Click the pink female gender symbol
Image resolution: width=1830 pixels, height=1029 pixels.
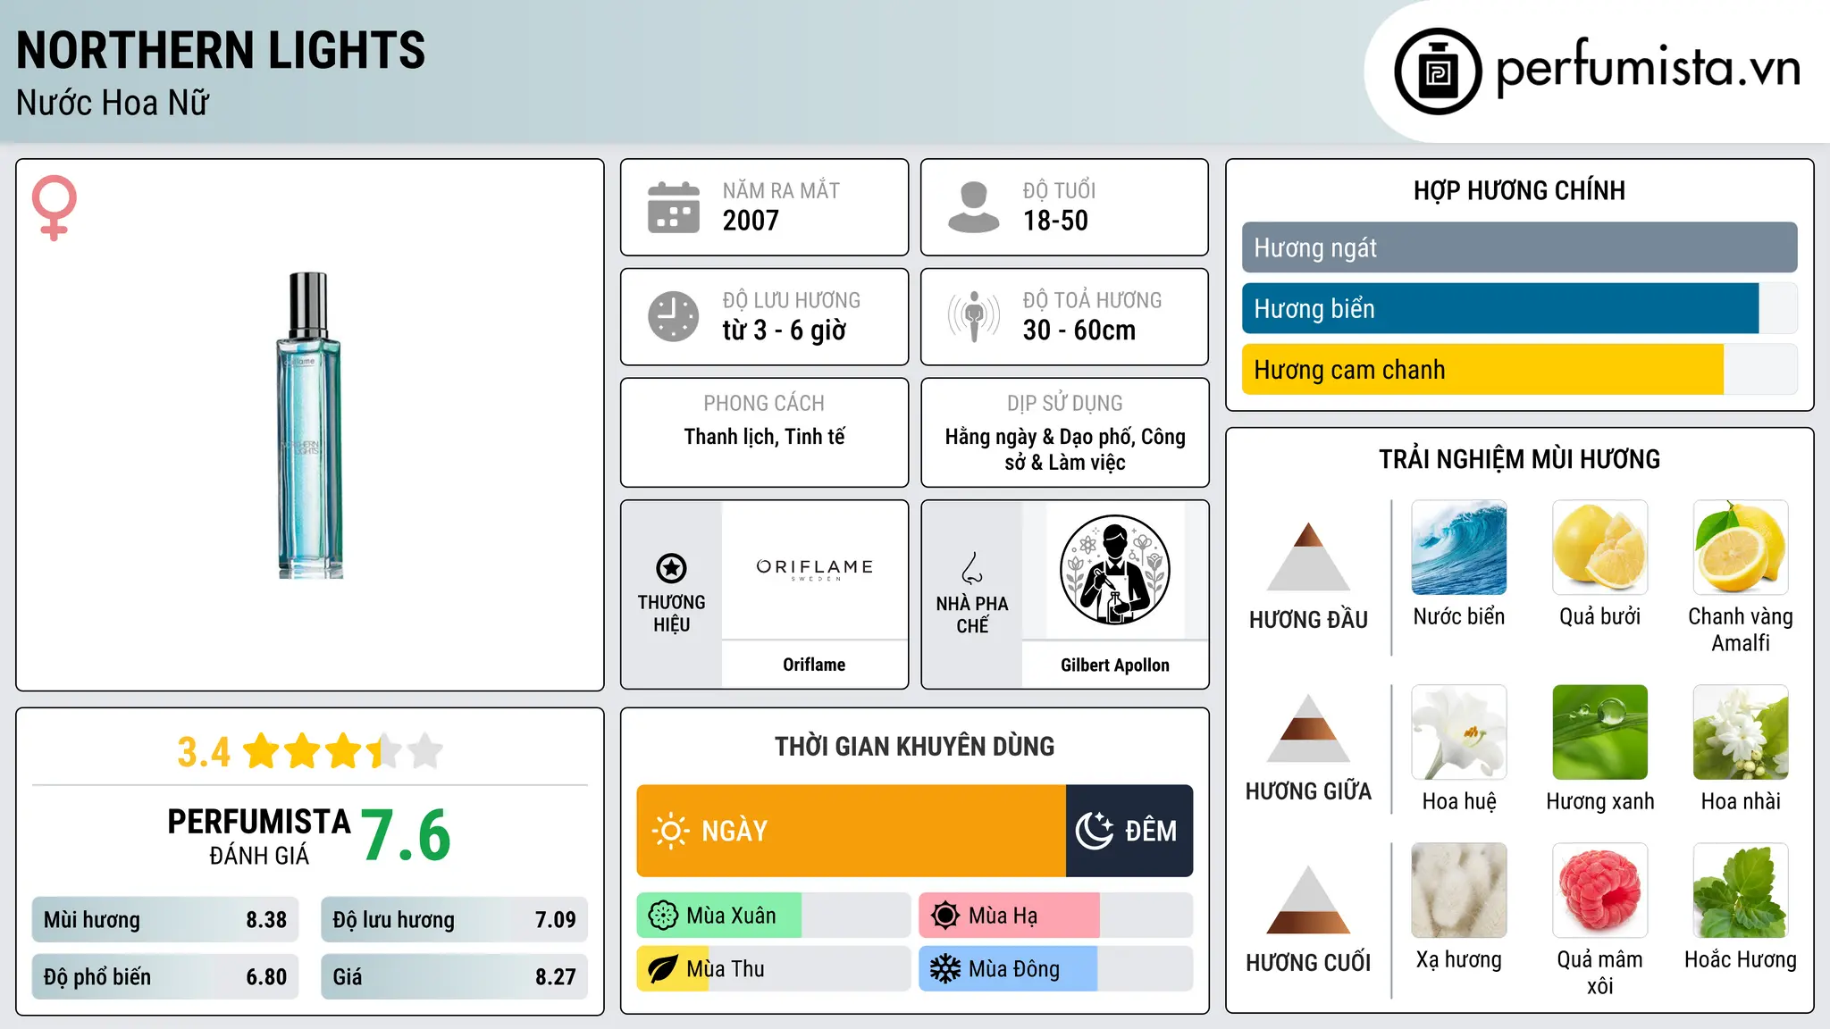click(x=55, y=207)
